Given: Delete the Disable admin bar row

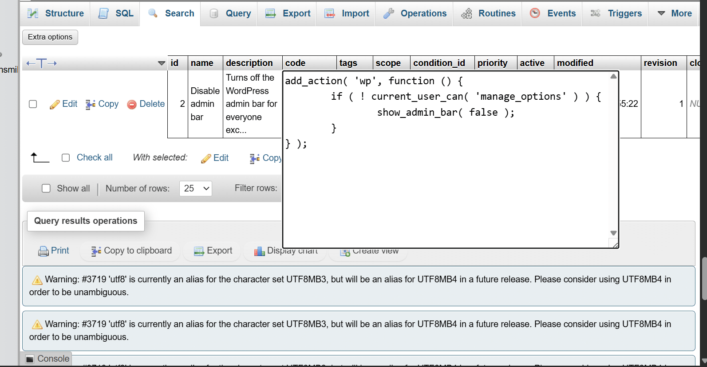Looking at the screenshot, I should [x=146, y=104].
